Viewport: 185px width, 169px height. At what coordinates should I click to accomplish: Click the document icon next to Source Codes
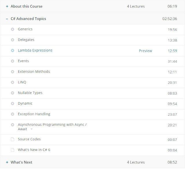click(x=12, y=139)
